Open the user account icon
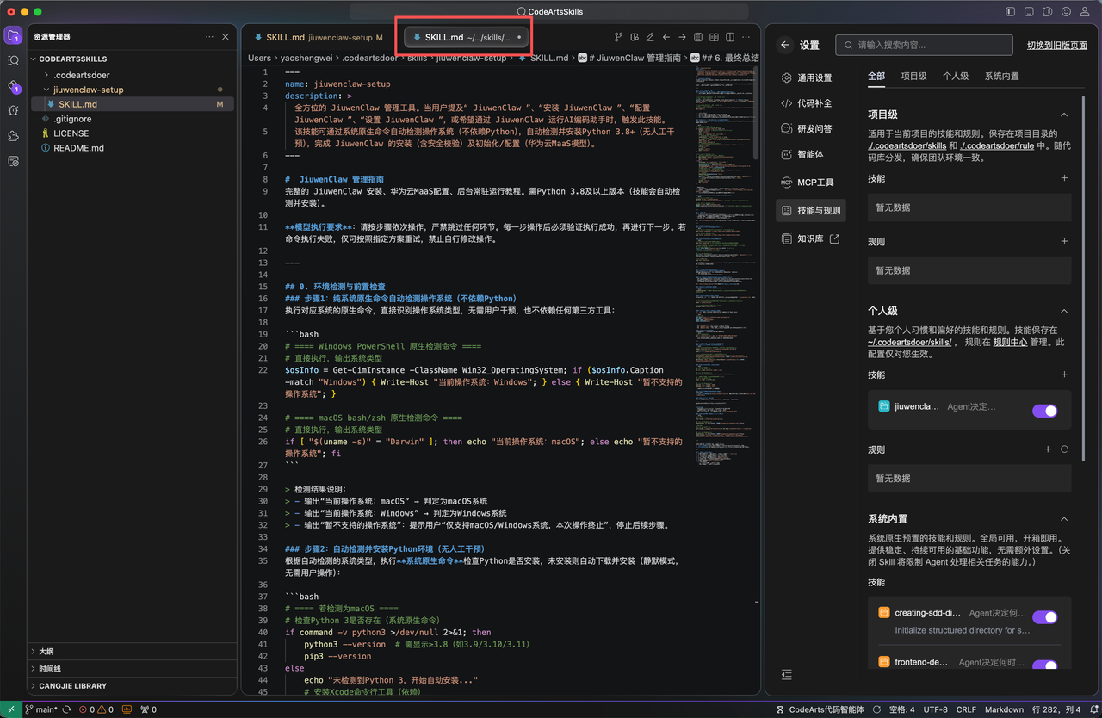The height and width of the screenshot is (718, 1102). click(1086, 12)
